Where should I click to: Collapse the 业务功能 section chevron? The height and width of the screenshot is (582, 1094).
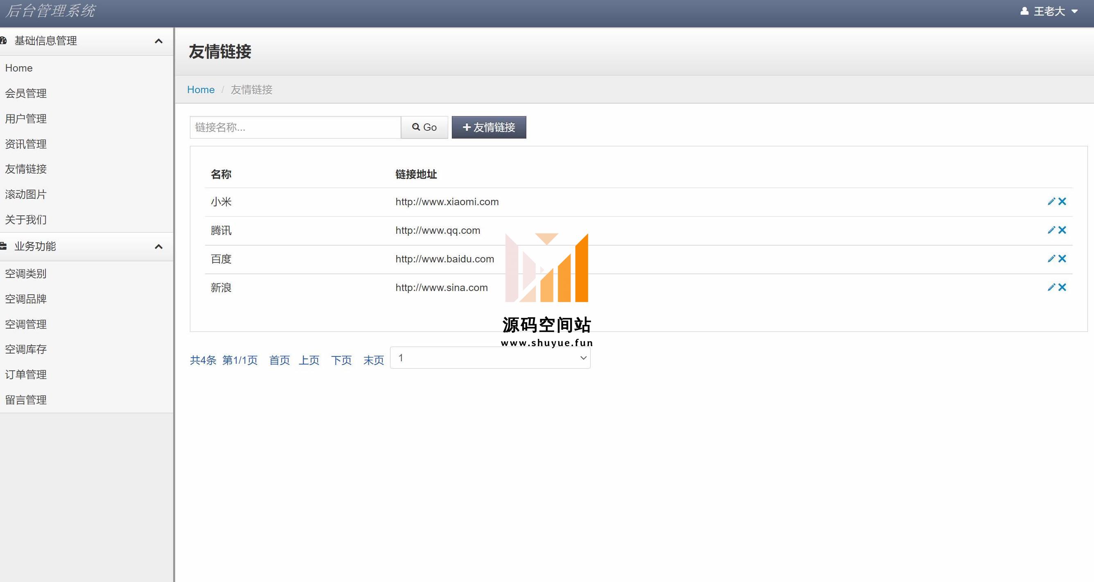159,246
